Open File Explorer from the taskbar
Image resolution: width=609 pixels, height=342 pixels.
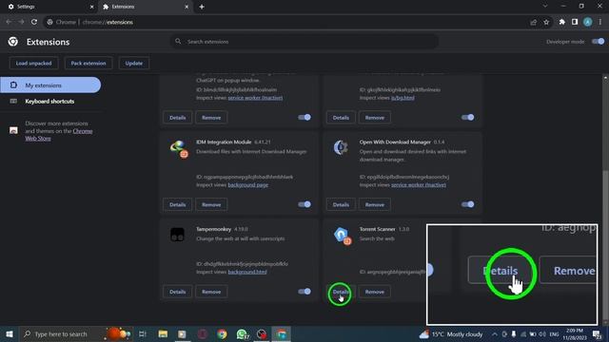pyautogui.click(x=163, y=333)
